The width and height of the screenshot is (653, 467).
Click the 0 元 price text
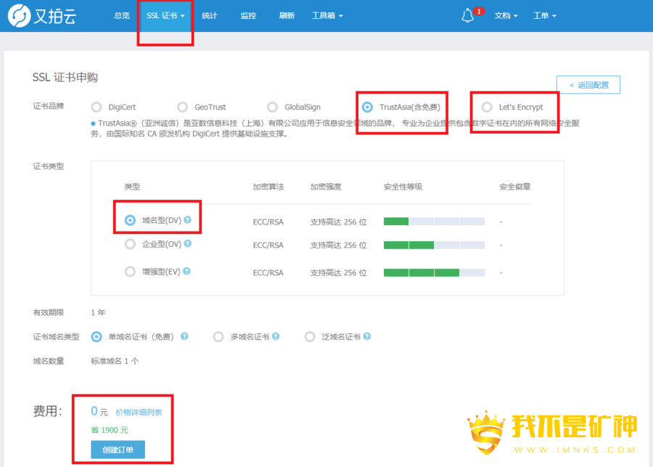(x=99, y=412)
